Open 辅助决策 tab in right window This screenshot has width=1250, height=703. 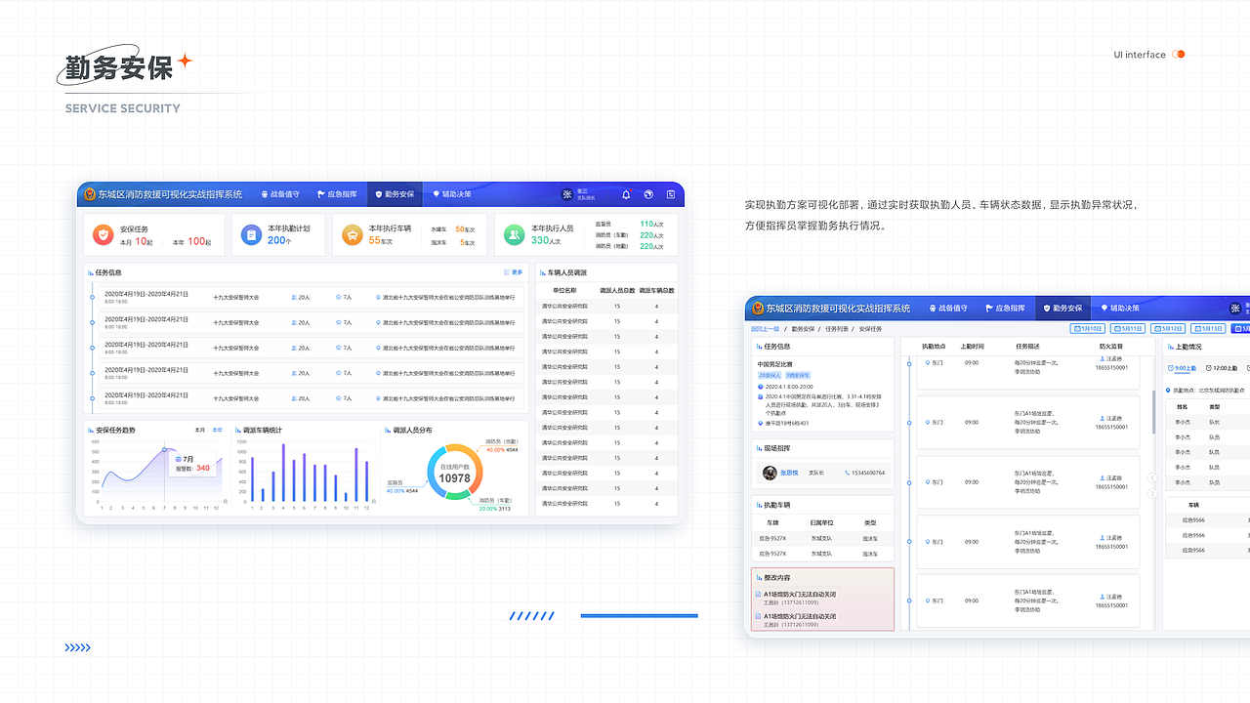(x=1120, y=308)
